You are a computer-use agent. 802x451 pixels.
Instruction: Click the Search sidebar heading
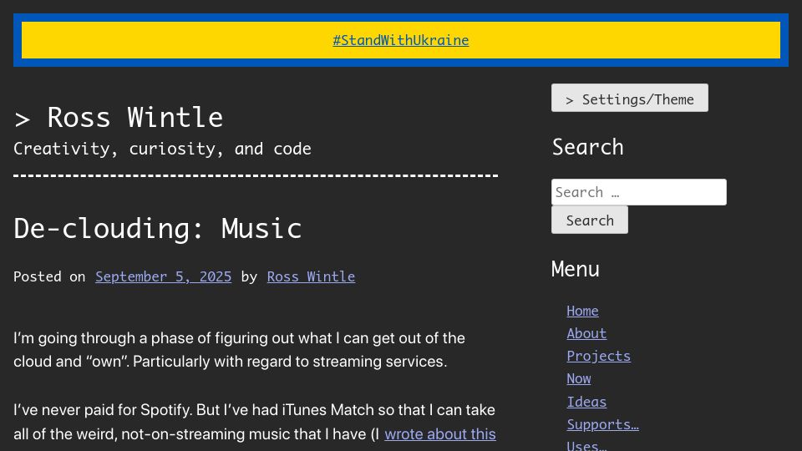(x=587, y=147)
